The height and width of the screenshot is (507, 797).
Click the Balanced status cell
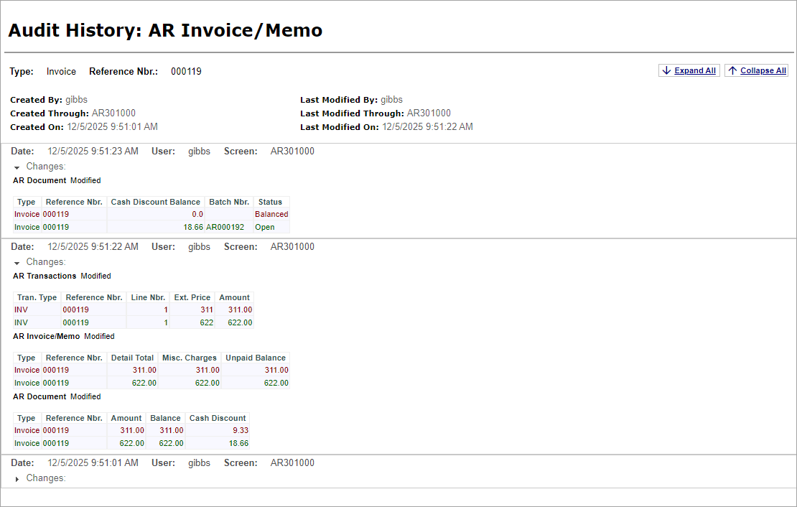(x=271, y=215)
